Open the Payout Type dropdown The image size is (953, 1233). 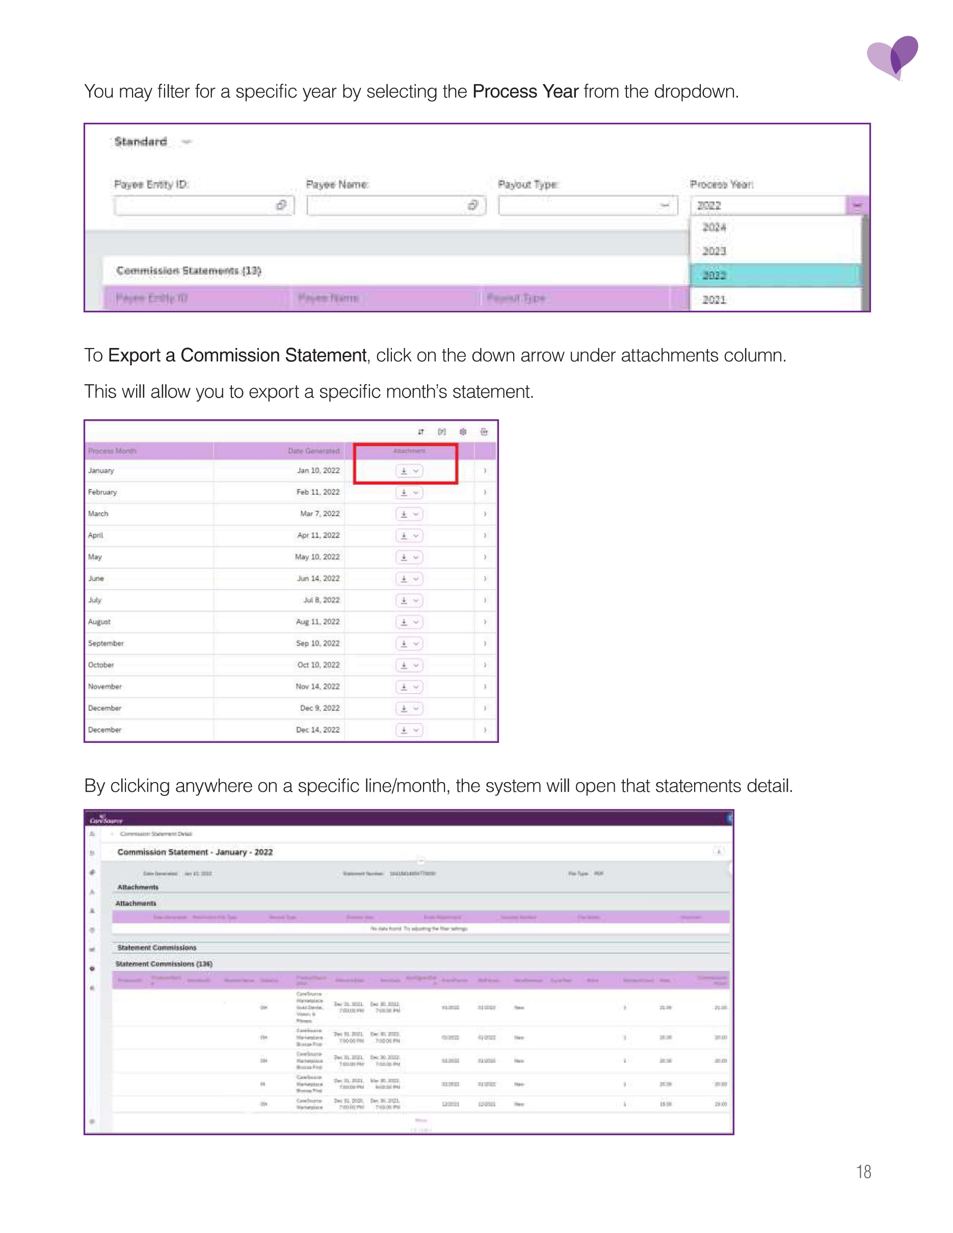click(665, 205)
